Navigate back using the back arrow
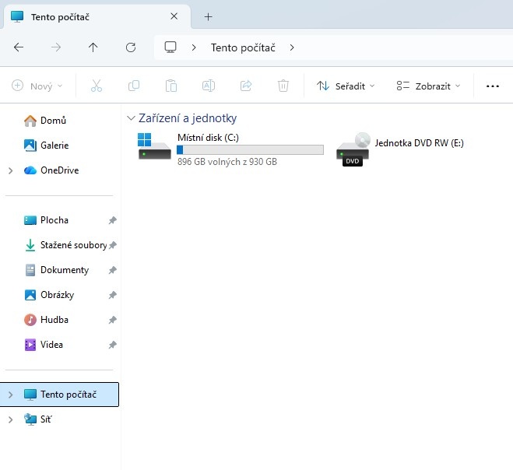513x470 pixels. [x=19, y=47]
